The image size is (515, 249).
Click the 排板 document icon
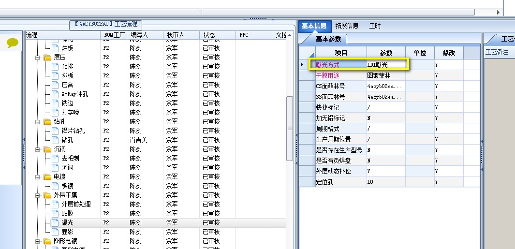55,75
